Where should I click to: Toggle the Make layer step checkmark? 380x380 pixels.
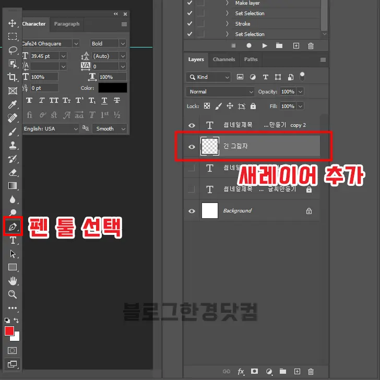(190, 3)
